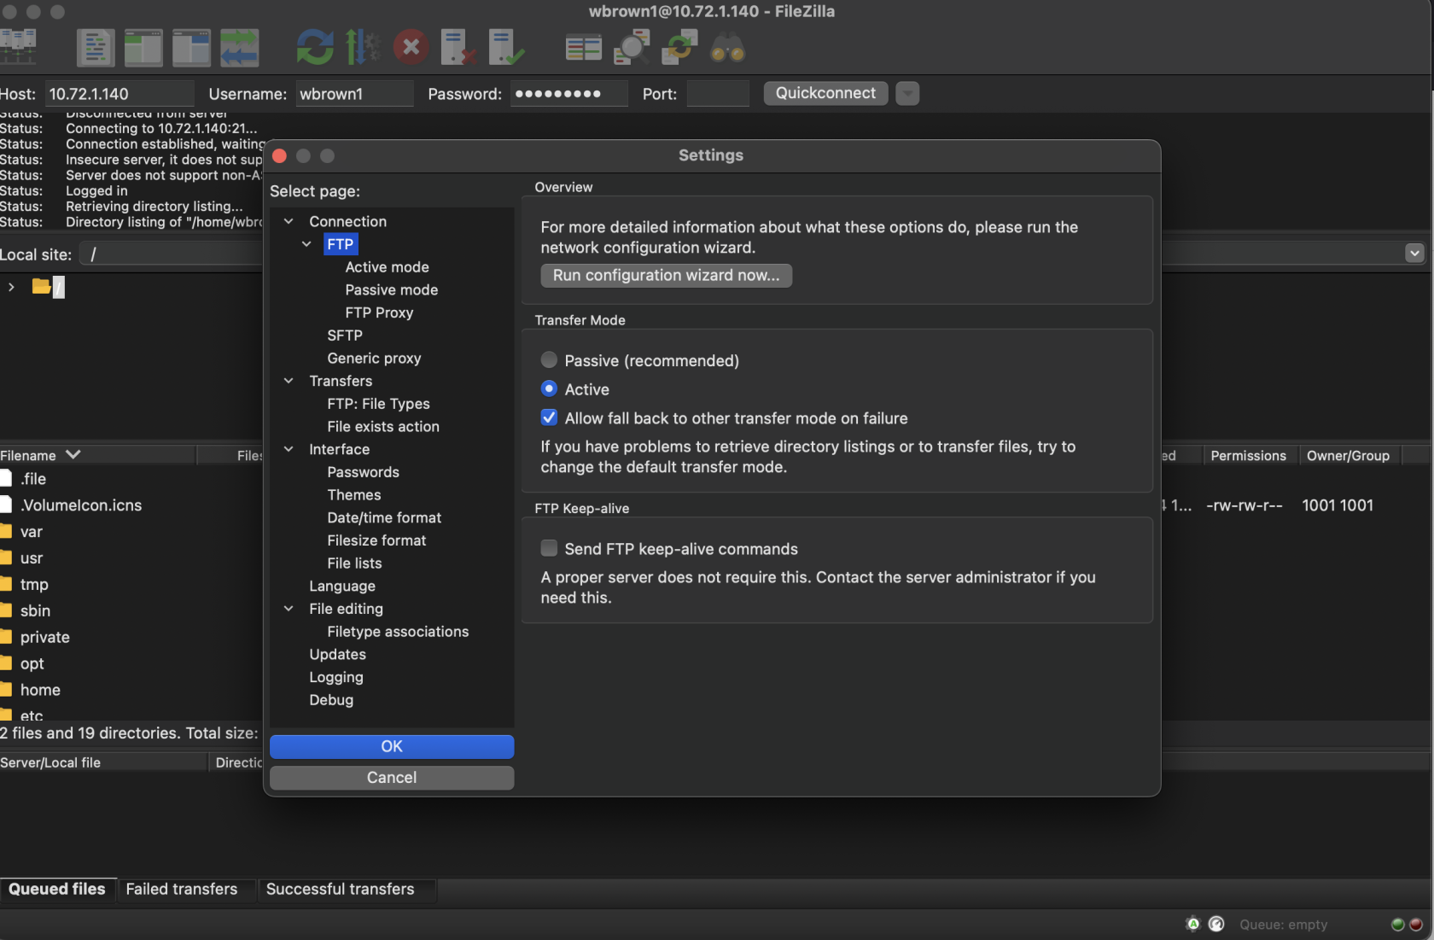Click the red activity indicator light
The image size is (1434, 940).
pyautogui.click(x=1415, y=925)
